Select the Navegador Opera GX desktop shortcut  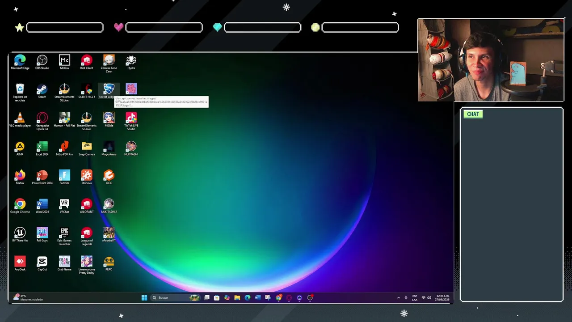pyautogui.click(x=42, y=121)
